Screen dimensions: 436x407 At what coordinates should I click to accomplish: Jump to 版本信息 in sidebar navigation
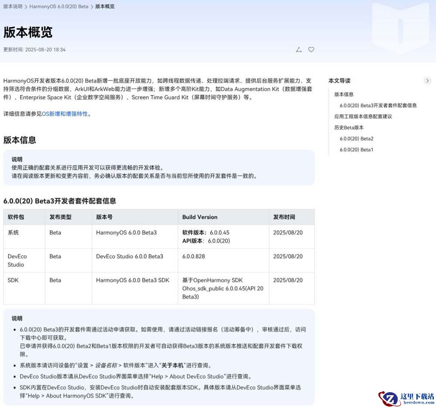tap(344, 94)
